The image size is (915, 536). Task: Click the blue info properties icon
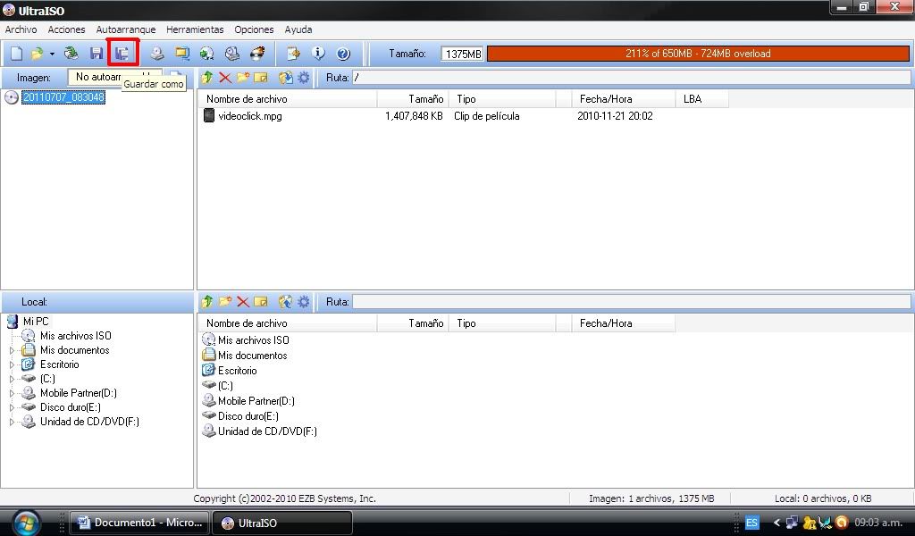point(318,54)
